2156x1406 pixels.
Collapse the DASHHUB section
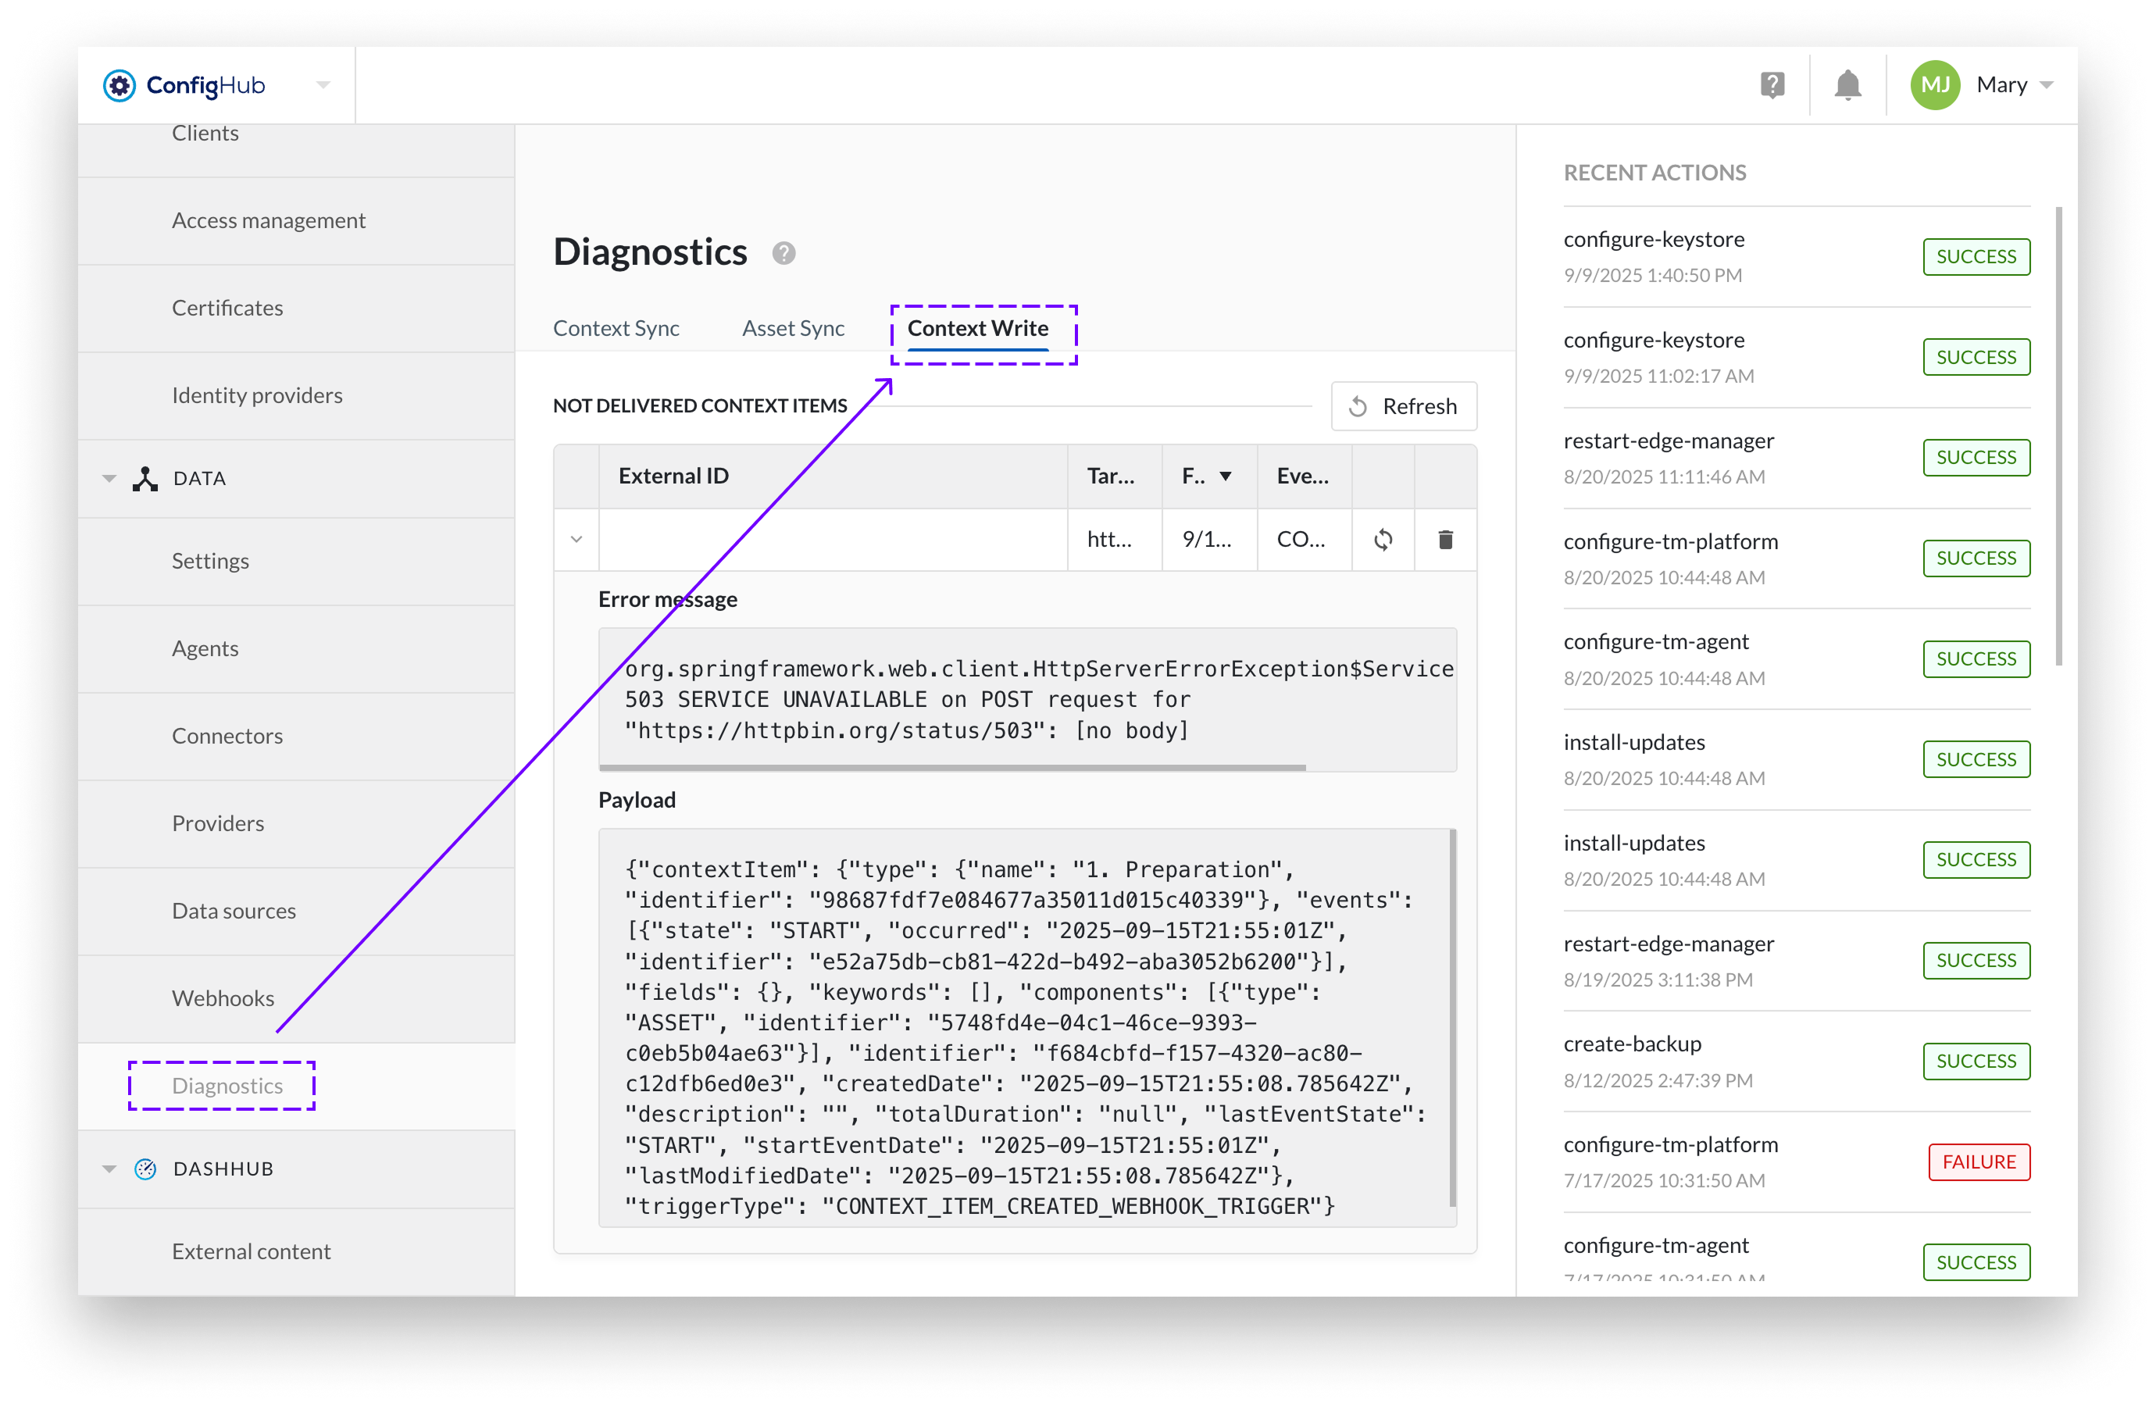pyautogui.click(x=109, y=1169)
